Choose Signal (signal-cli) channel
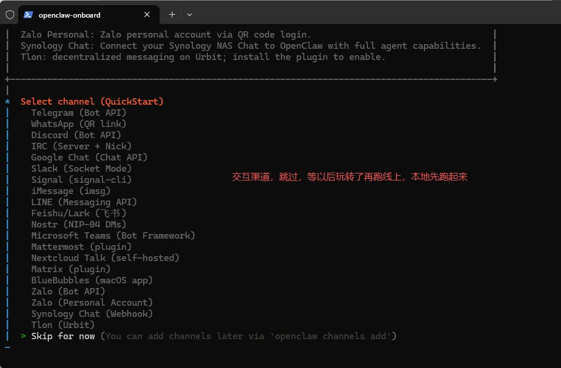 click(x=81, y=179)
